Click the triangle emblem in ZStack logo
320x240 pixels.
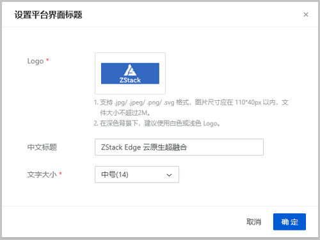click(130, 70)
